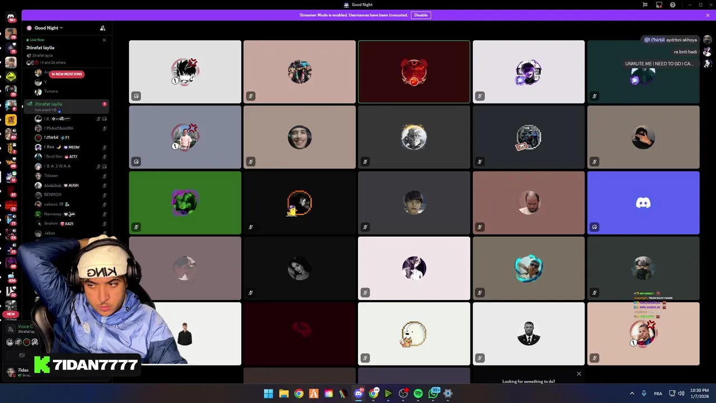Open the Discord help icon
The width and height of the screenshot is (716, 403).
(x=672, y=4)
